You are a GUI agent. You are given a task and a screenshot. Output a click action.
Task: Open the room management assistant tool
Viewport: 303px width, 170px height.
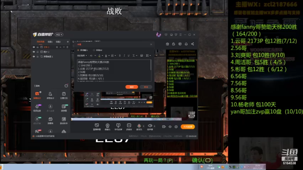50,95
